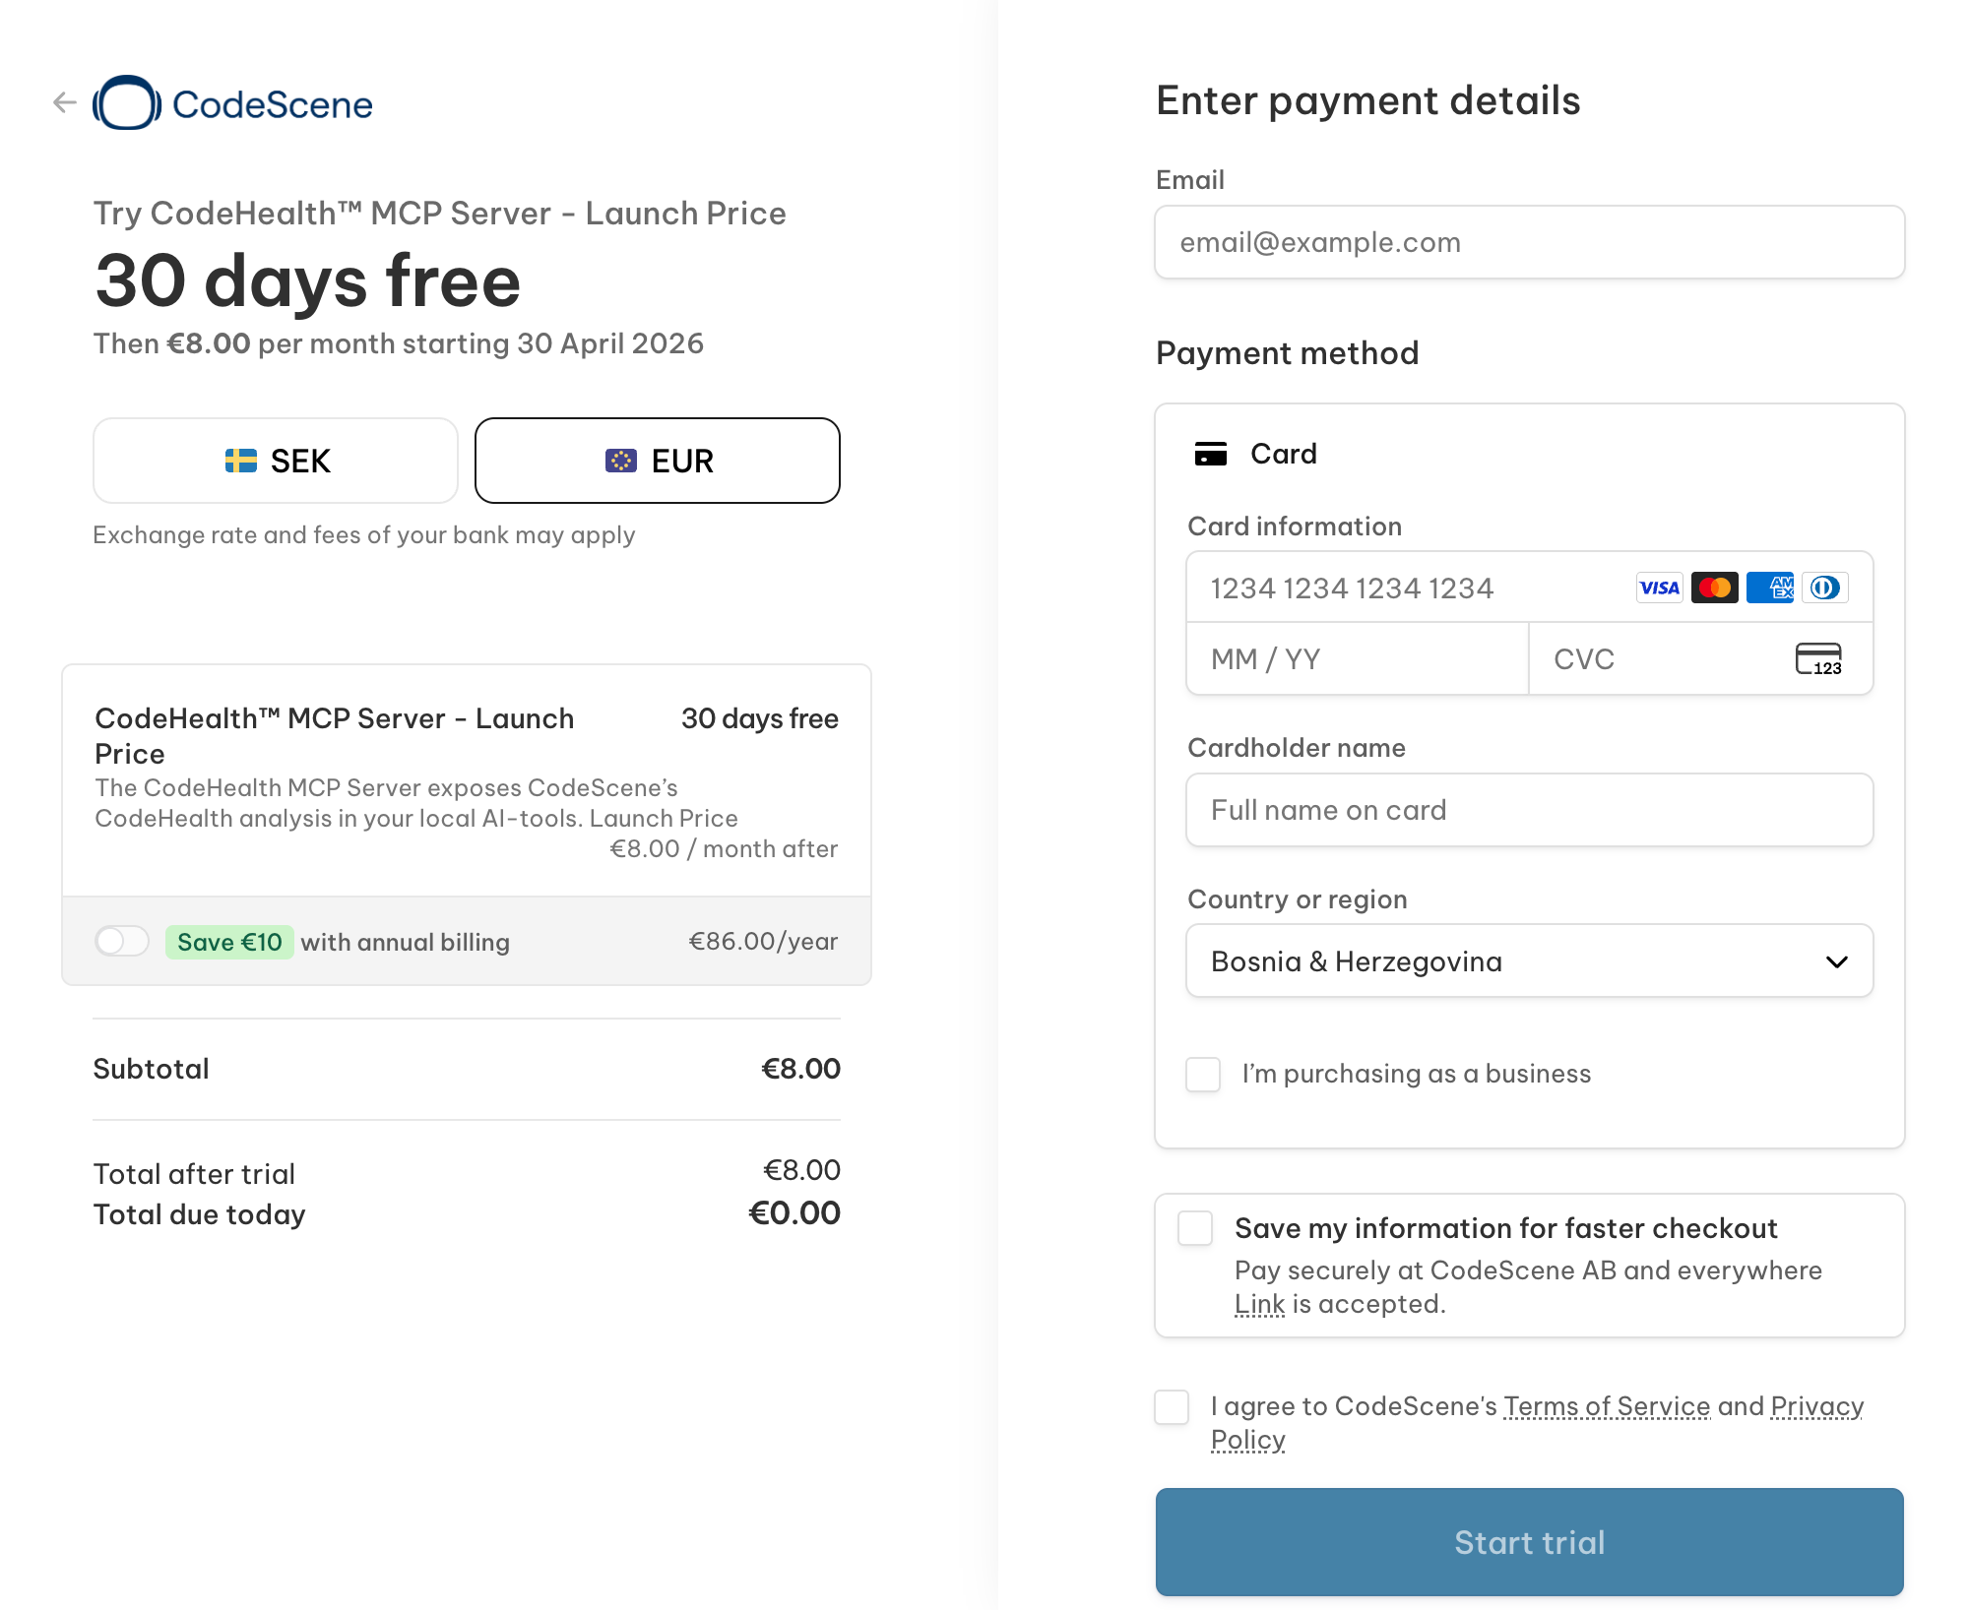The image size is (1969, 1610).
Task: Select the SEK currency option
Action: (x=276, y=461)
